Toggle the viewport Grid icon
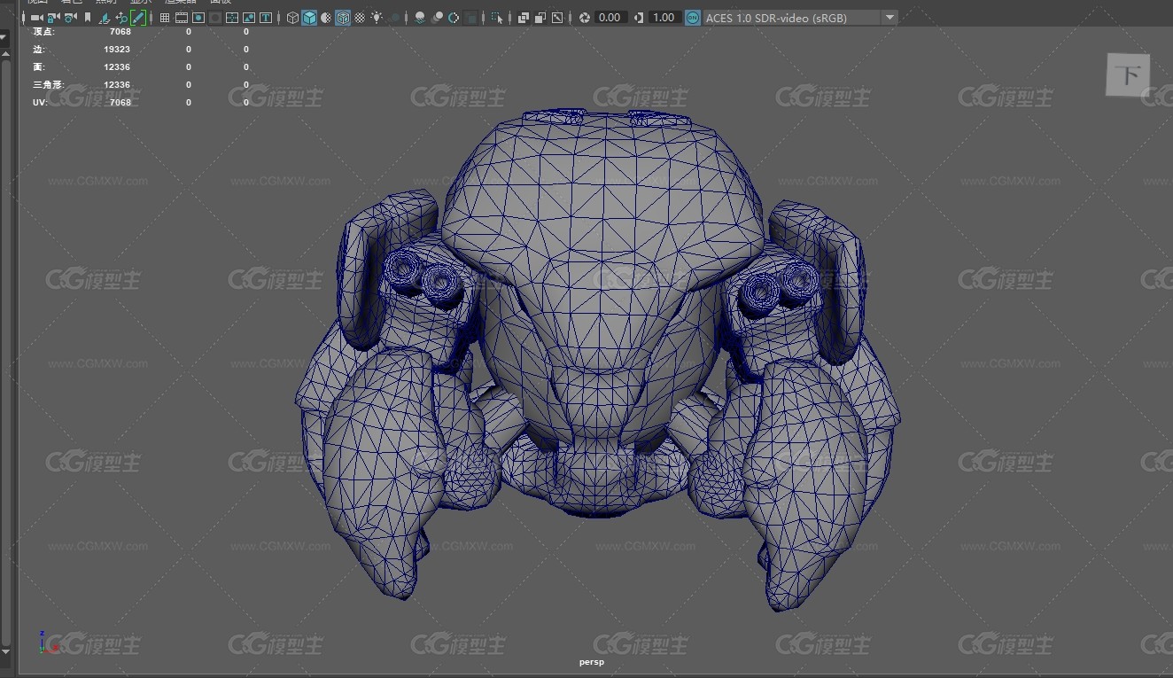This screenshot has width=1173, height=678. click(165, 18)
